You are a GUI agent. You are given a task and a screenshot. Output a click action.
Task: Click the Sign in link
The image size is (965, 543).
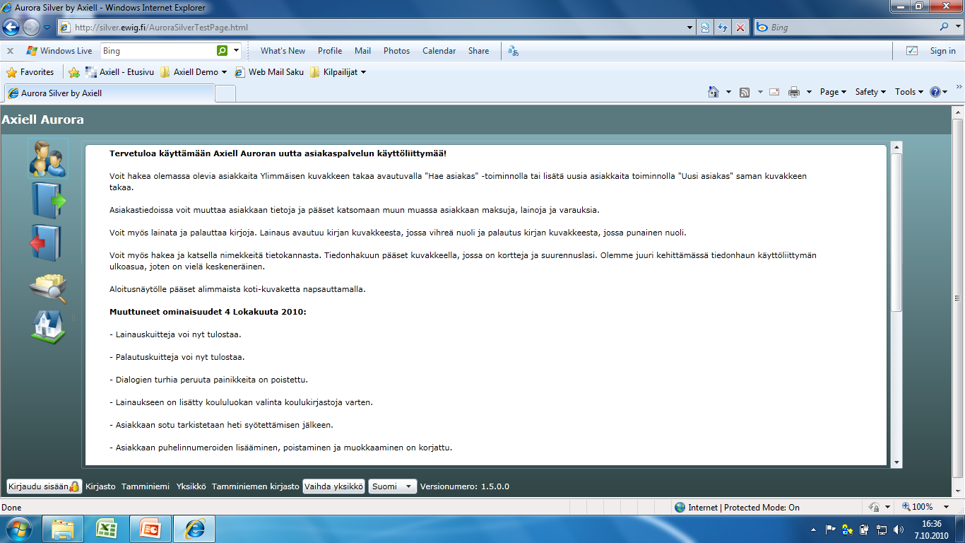[x=942, y=51]
